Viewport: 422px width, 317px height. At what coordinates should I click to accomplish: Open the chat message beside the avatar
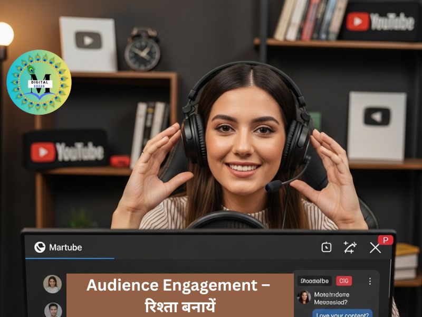pyautogui.click(x=332, y=299)
